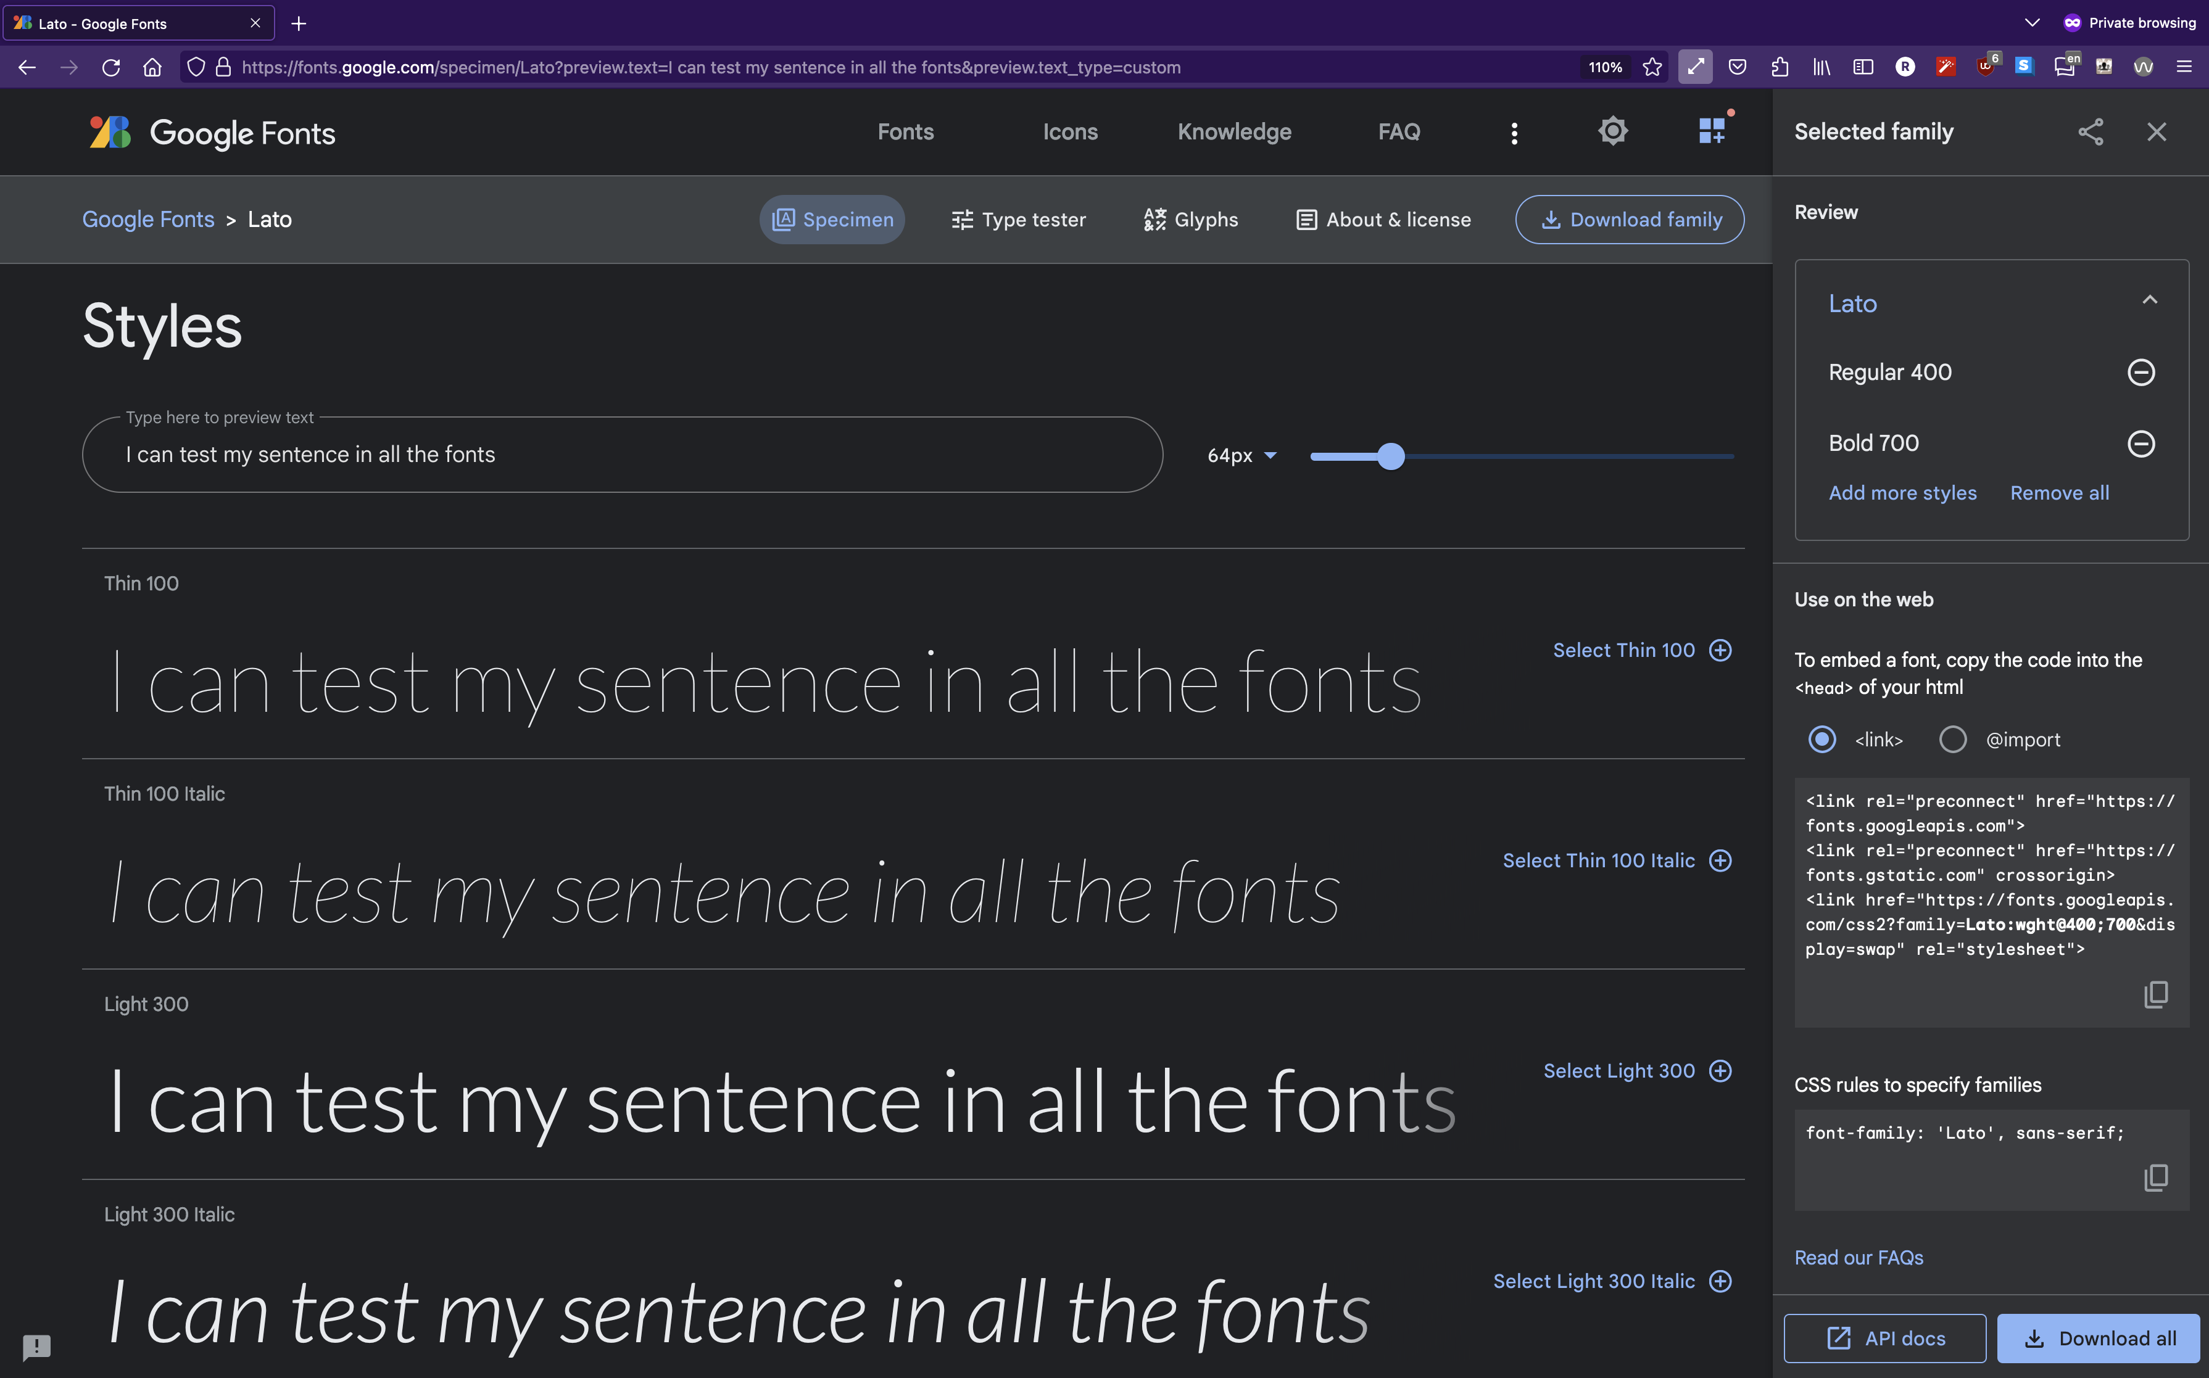Select the @import radio button
The width and height of the screenshot is (2209, 1378).
click(1953, 739)
